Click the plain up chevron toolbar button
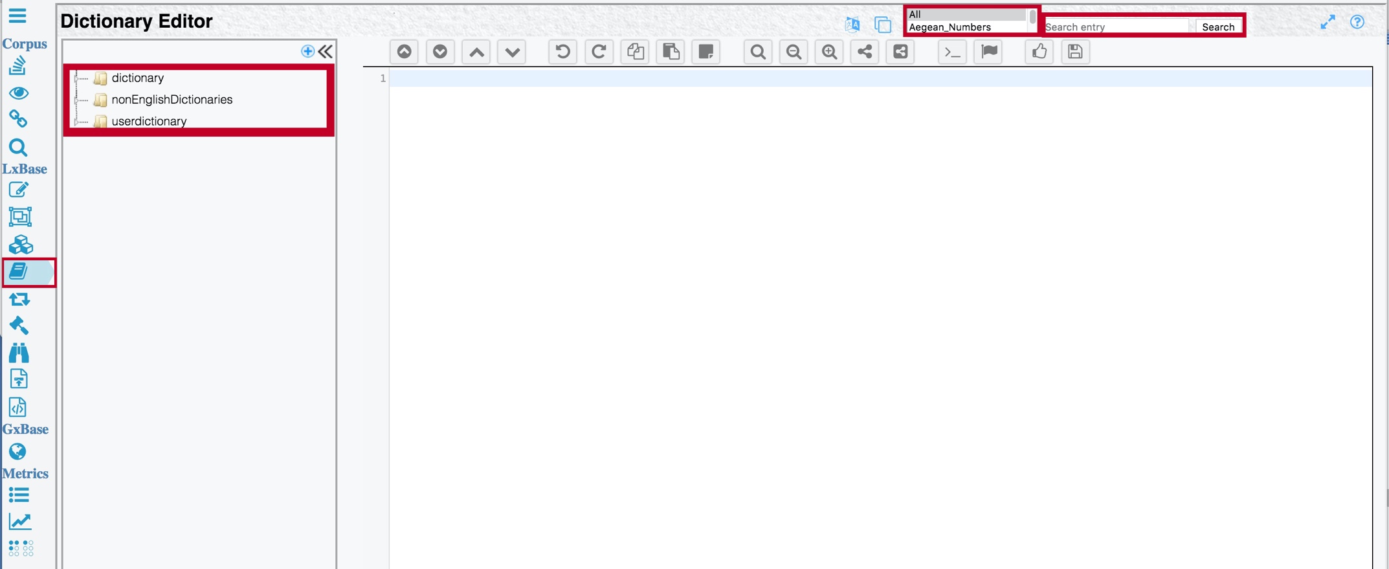1389x569 pixels. click(477, 51)
